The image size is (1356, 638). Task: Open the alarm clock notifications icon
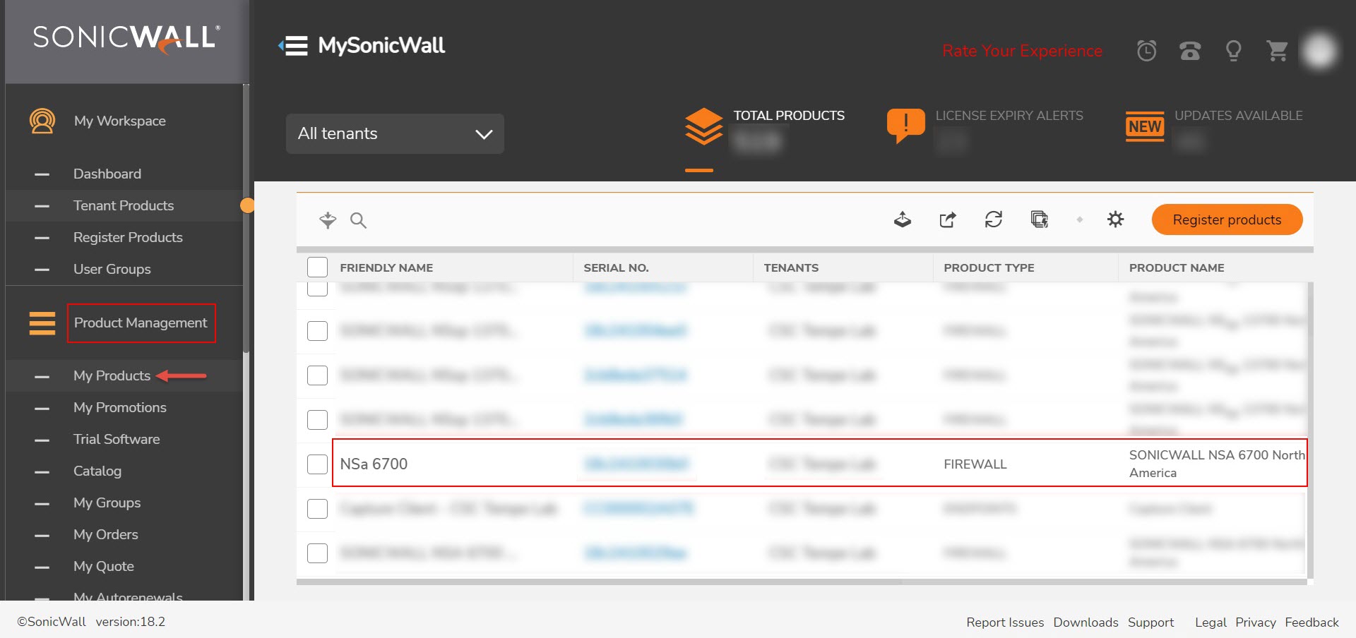point(1146,51)
